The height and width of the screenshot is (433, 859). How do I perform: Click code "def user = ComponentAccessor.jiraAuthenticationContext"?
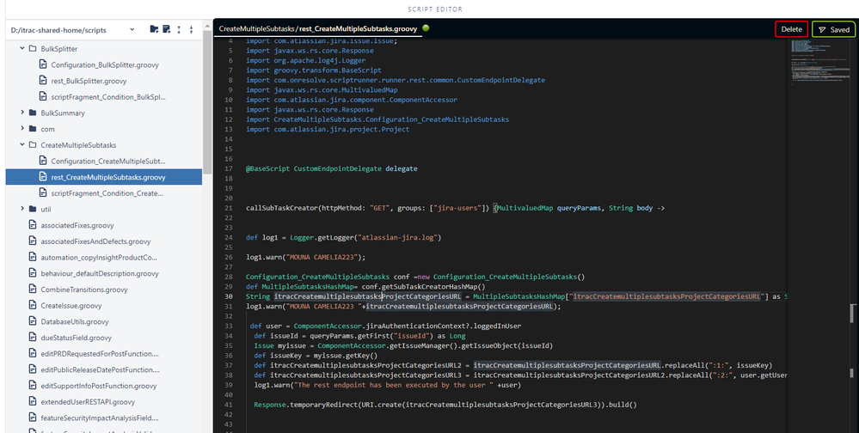[385, 326]
